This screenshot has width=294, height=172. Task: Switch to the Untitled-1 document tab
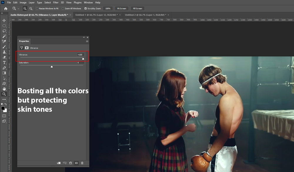coord(96,15)
